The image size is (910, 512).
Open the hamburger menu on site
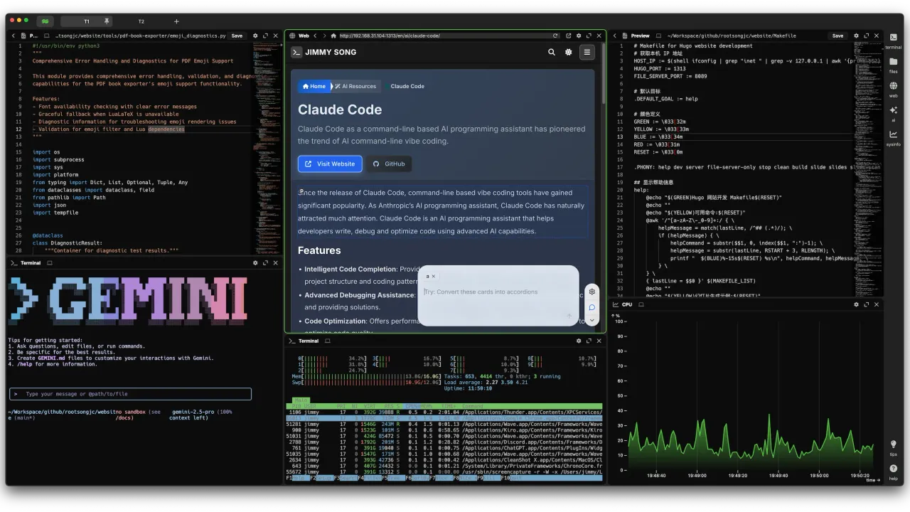click(x=587, y=52)
